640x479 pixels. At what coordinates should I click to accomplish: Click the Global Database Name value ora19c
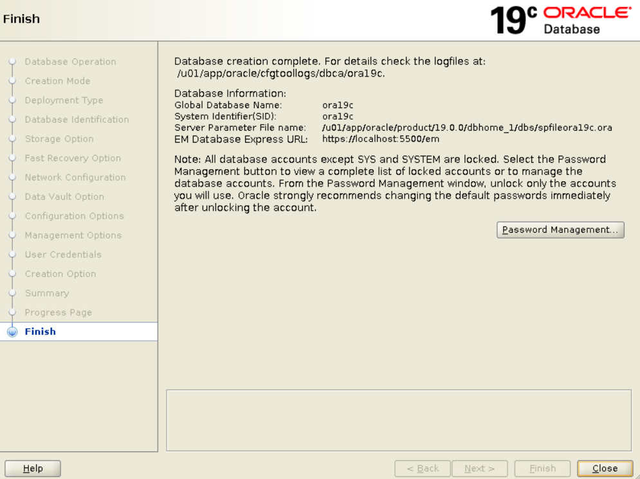pos(338,105)
